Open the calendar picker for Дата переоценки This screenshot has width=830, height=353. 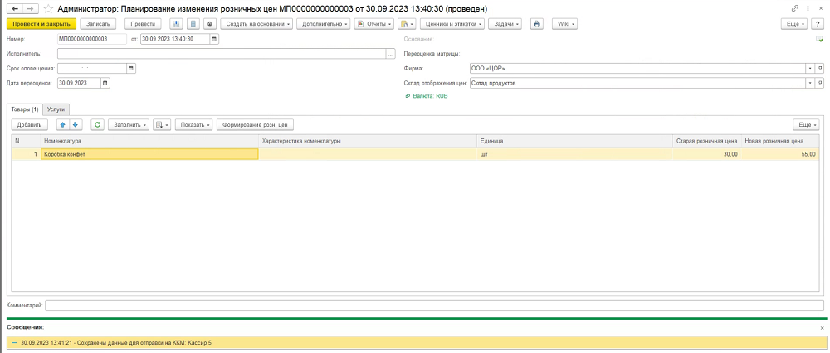105,83
